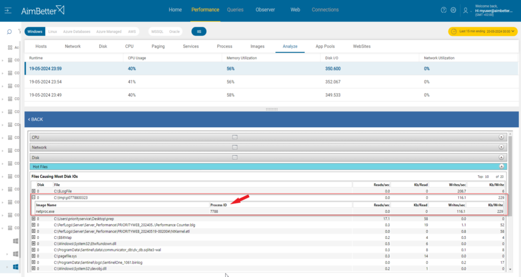Toggle the Azure Managed filter
Viewport: 521px width, 277px height.
pos(109,32)
